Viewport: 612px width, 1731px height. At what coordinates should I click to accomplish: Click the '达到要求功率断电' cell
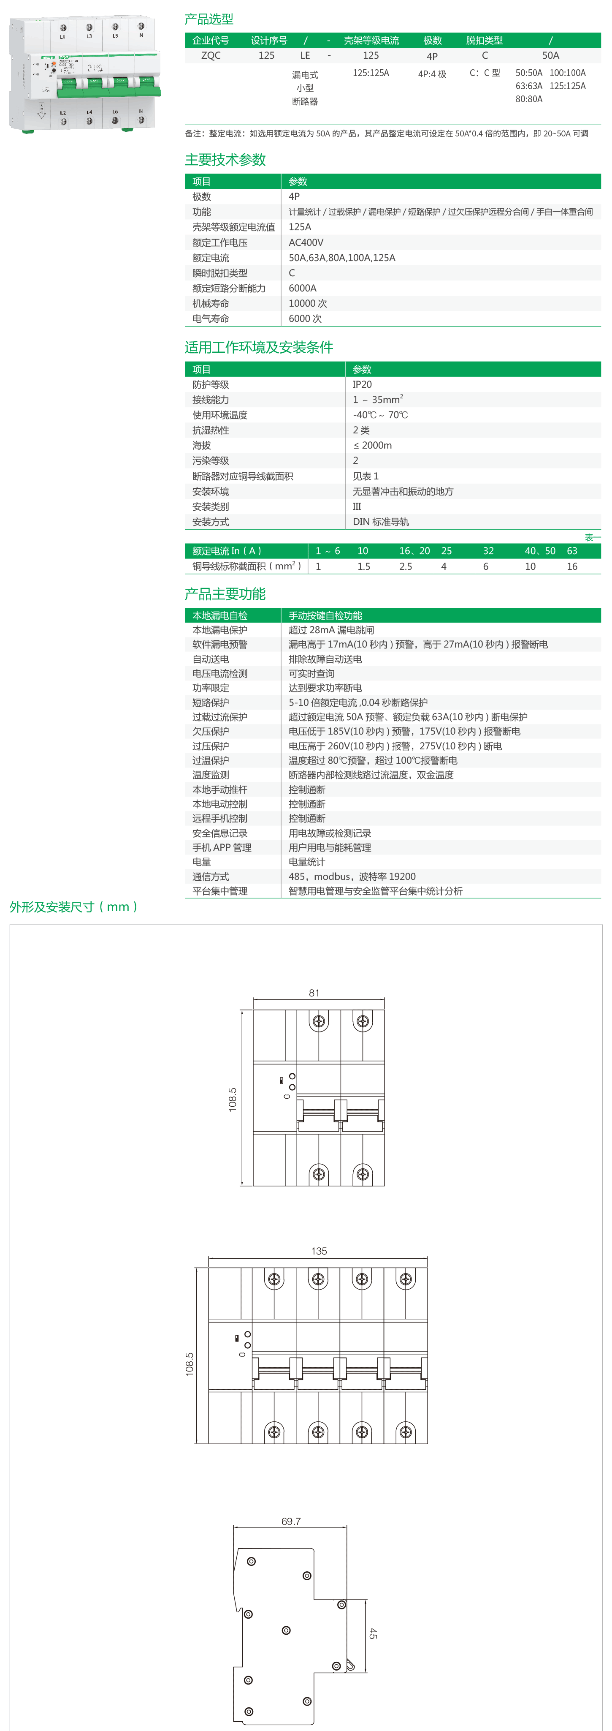click(325, 688)
